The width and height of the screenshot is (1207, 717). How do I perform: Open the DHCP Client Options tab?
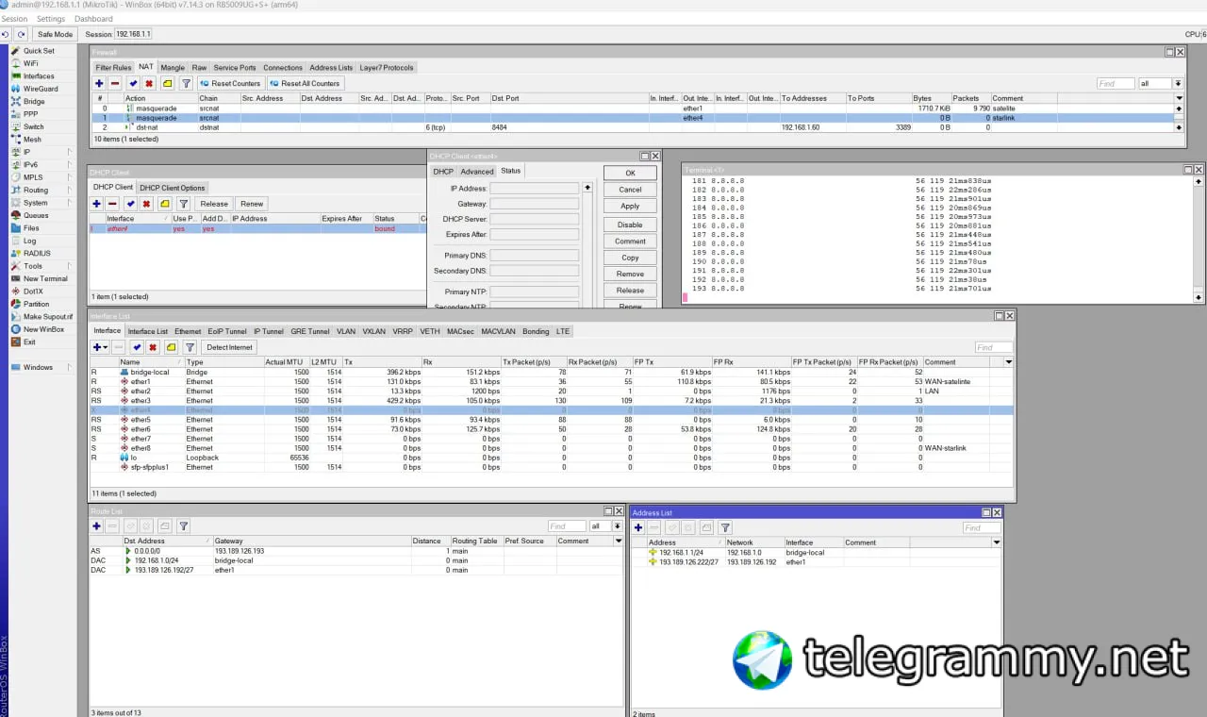tap(173, 188)
